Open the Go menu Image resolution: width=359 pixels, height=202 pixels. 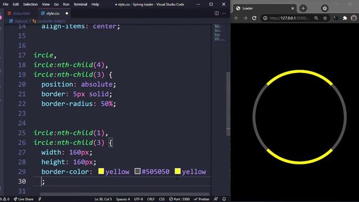[56, 4]
